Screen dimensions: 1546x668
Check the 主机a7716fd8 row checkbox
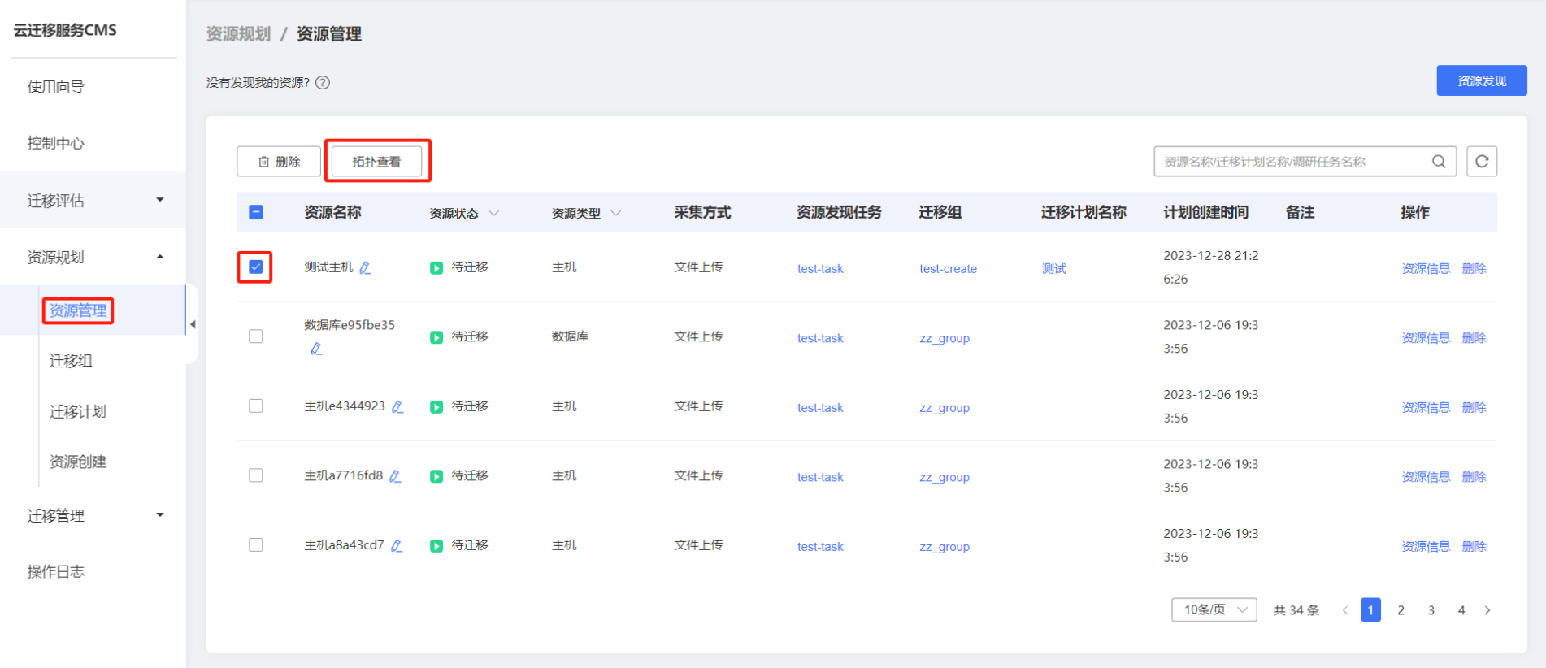click(255, 475)
